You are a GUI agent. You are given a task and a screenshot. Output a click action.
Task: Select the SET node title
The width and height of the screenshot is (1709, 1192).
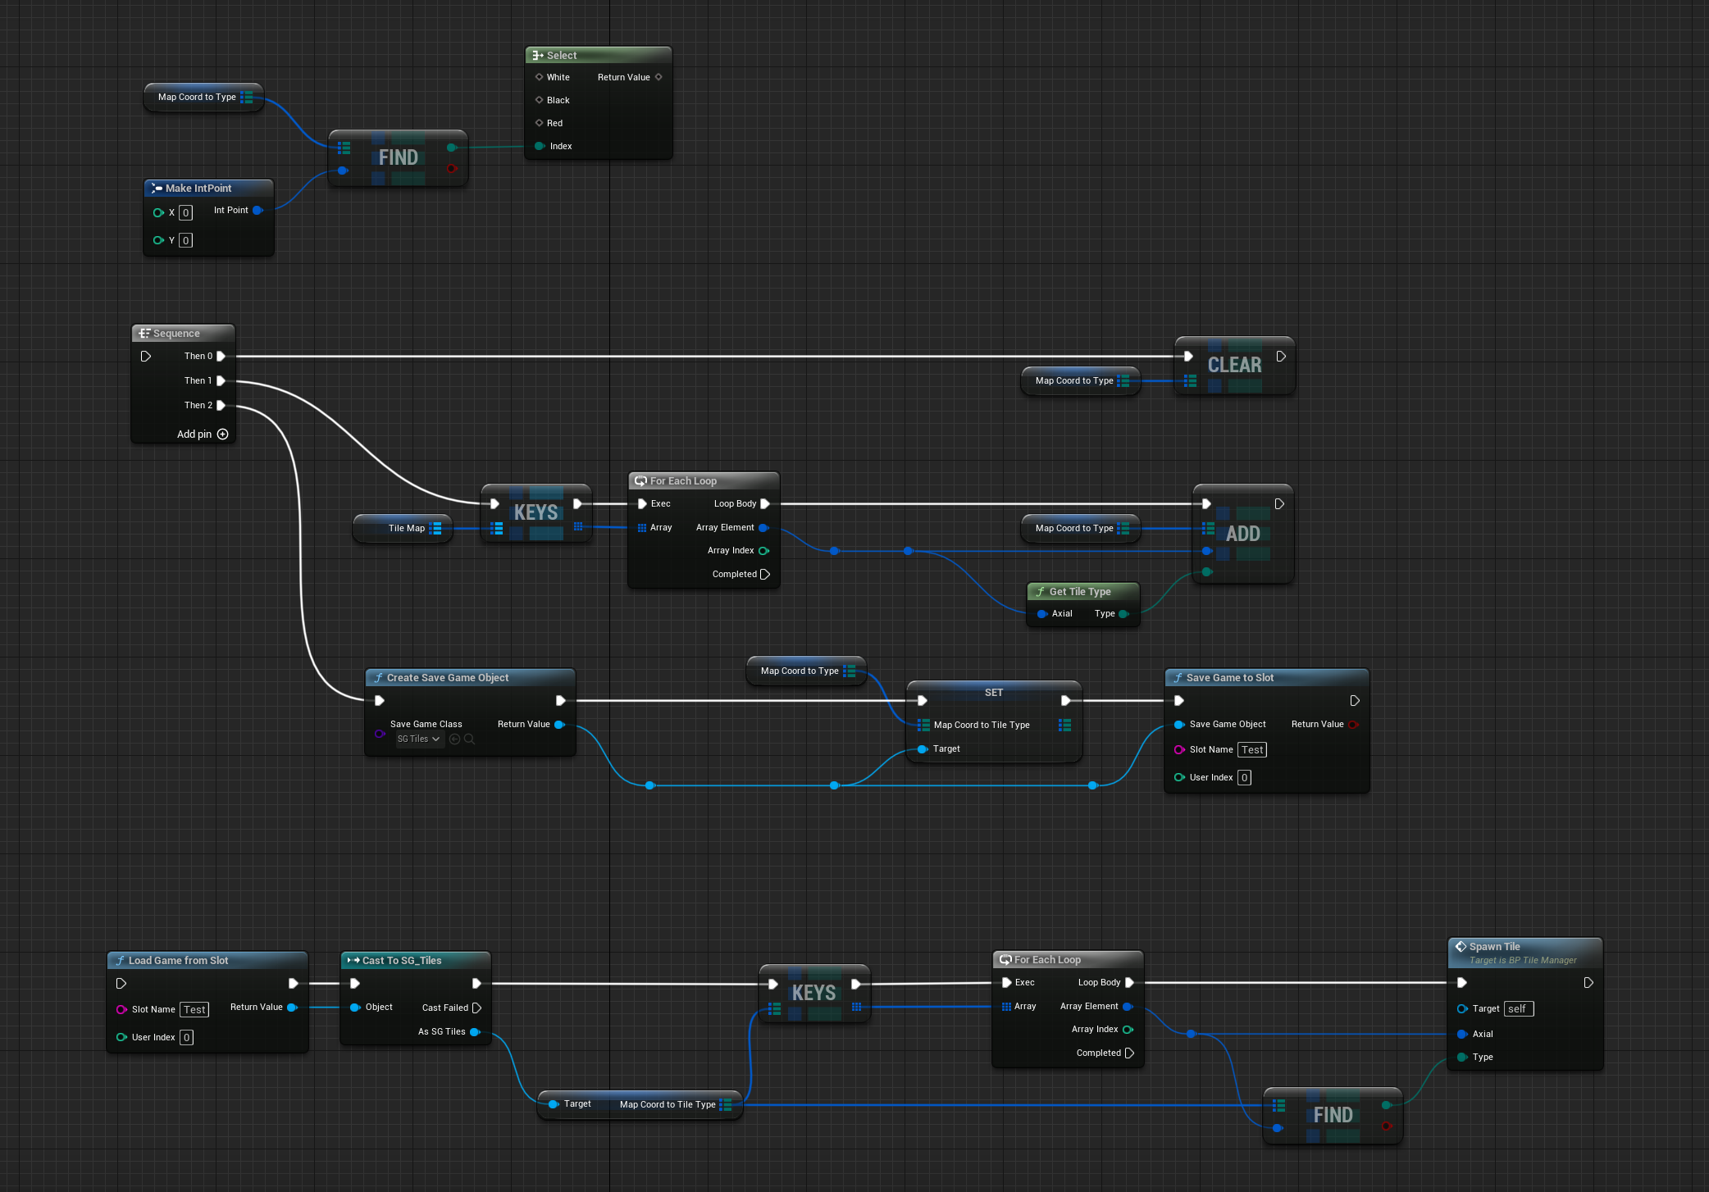click(x=994, y=693)
